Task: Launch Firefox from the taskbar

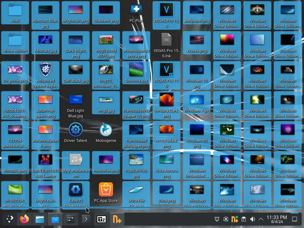Action: [x=24, y=219]
